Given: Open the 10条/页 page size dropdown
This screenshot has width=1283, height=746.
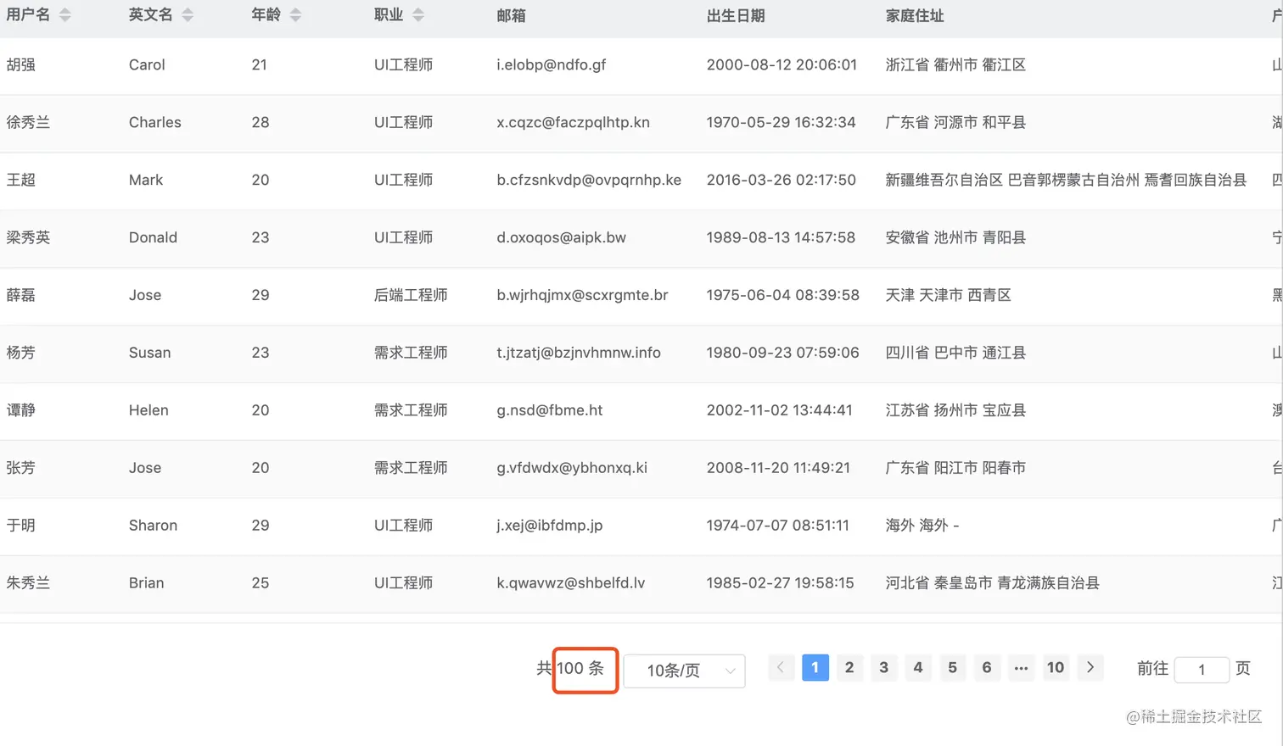Looking at the screenshot, I should click(x=684, y=671).
